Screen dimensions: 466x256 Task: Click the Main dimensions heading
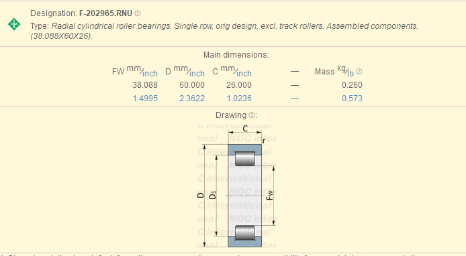236,55
